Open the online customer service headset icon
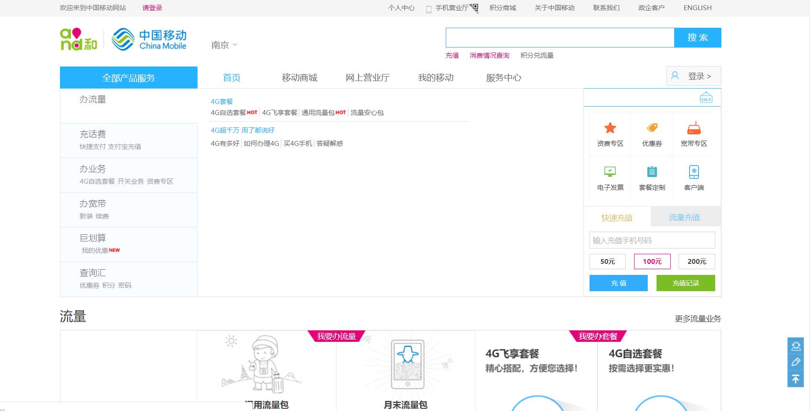This screenshot has height=411, width=810. (x=795, y=346)
